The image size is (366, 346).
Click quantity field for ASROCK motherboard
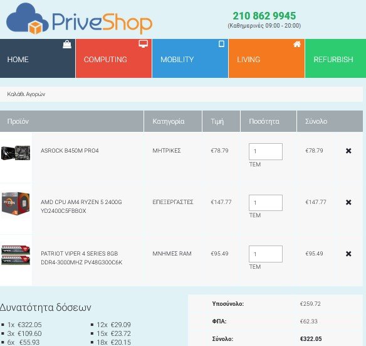click(266, 151)
